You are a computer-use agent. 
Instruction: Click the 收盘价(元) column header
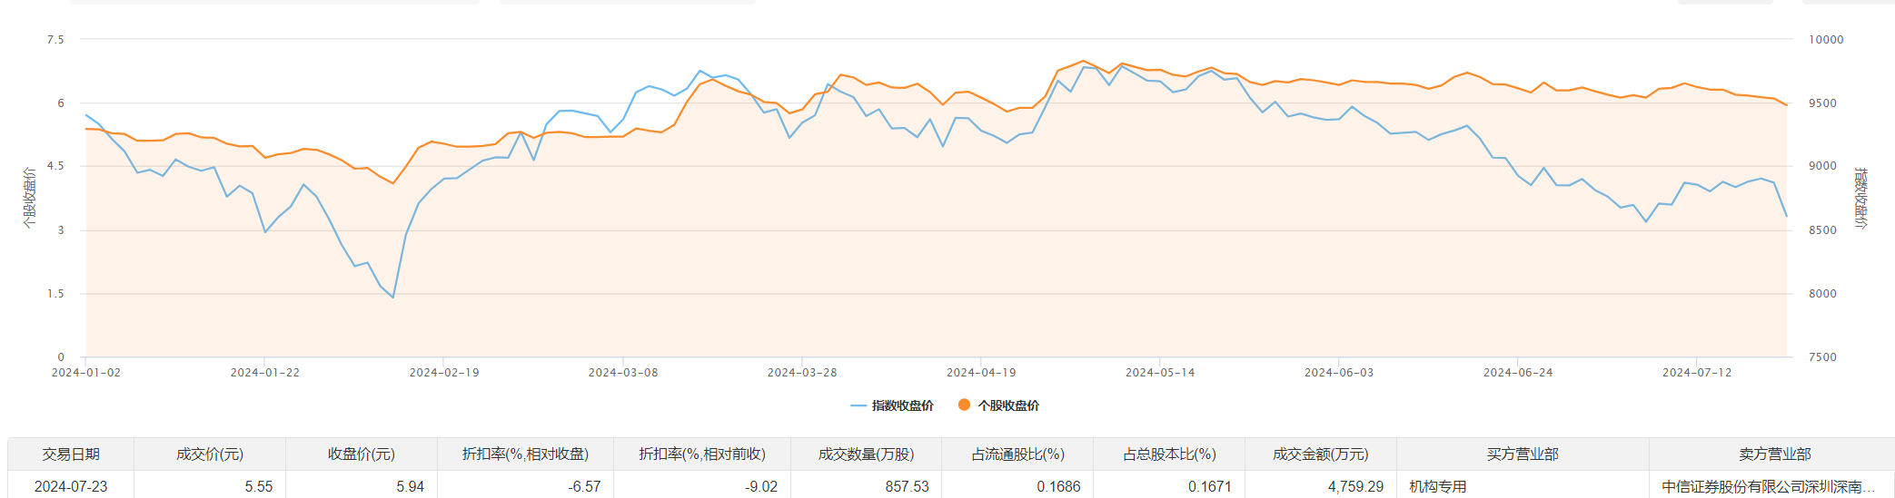coord(362,454)
